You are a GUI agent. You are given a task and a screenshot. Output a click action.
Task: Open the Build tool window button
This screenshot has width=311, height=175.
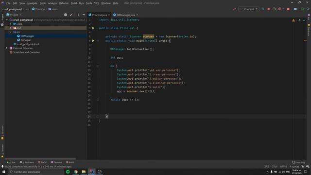(x=70, y=162)
